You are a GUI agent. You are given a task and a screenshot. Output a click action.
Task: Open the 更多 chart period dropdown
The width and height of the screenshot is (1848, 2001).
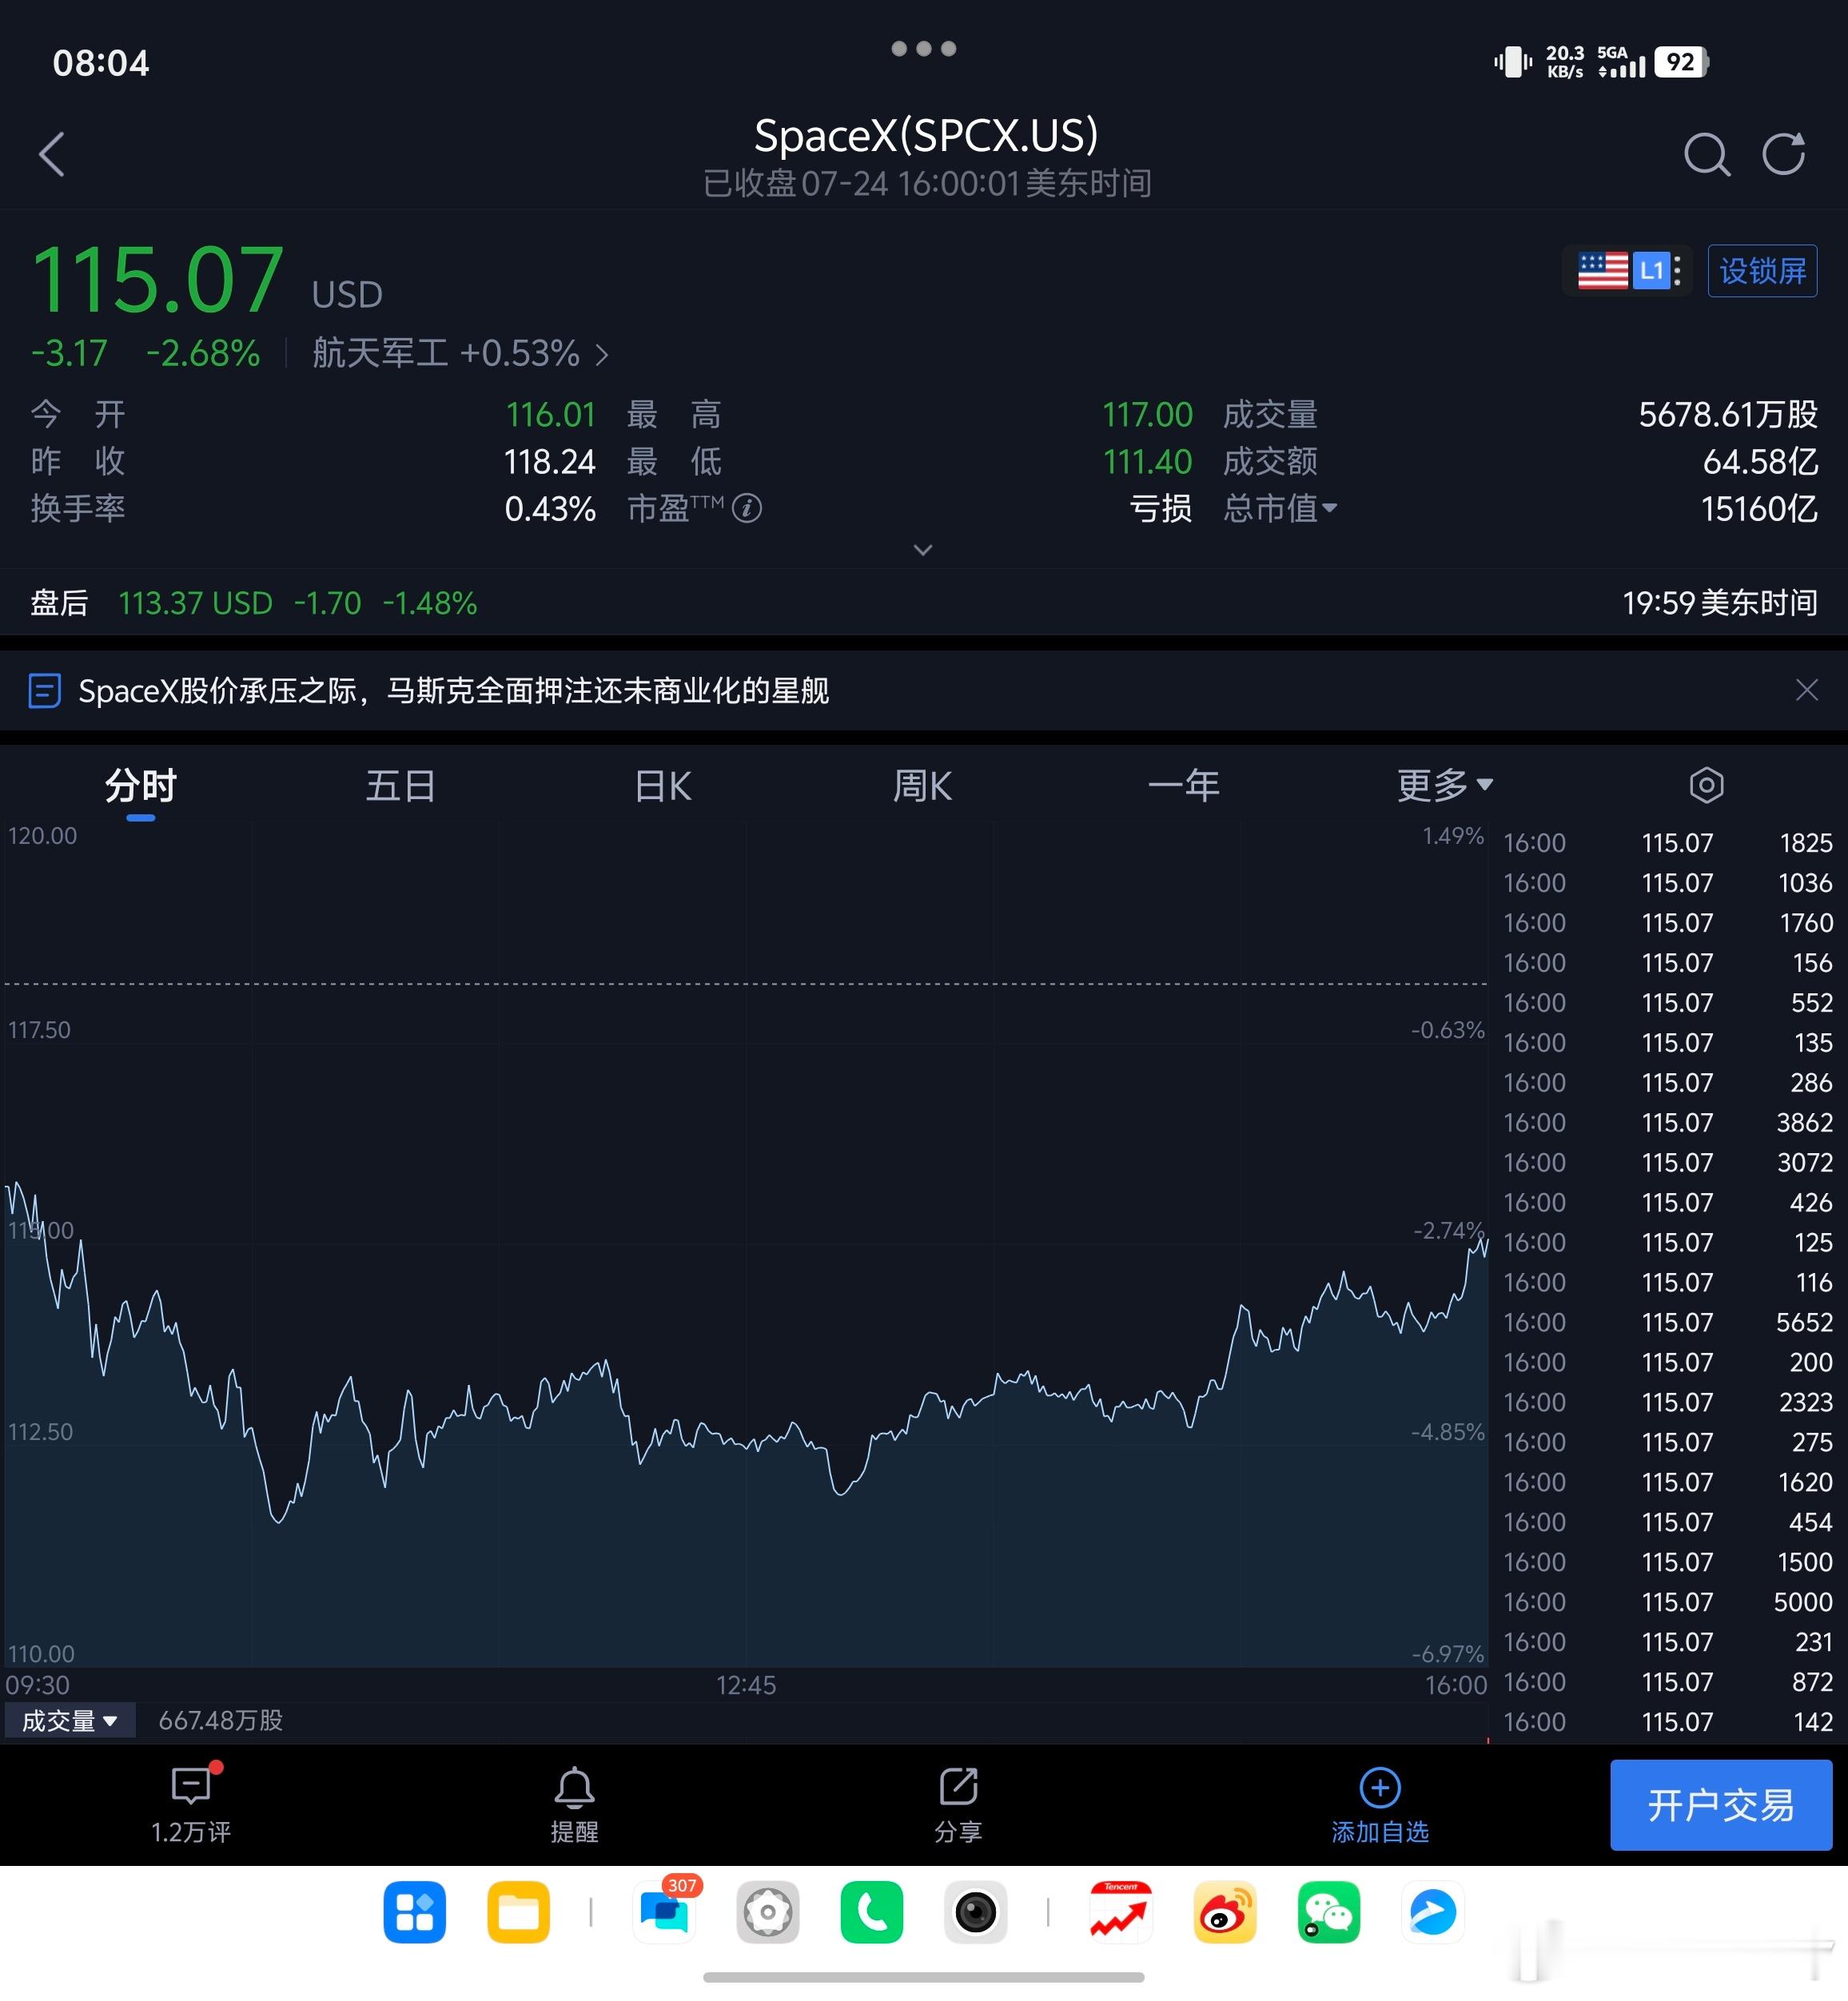coord(1445,785)
